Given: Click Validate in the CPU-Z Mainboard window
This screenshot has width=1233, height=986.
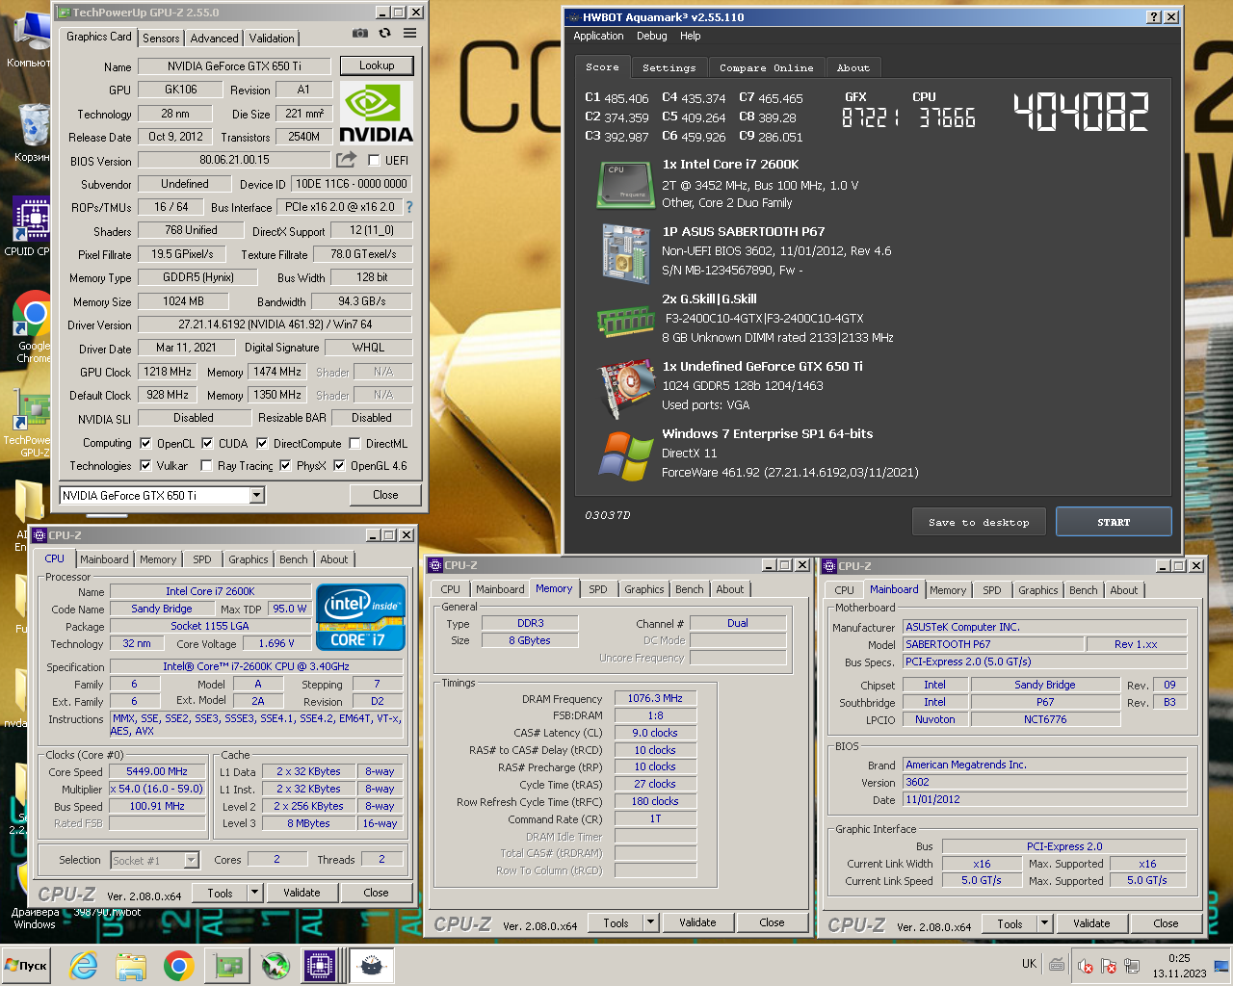Looking at the screenshot, I should [x=1091, y=923].
